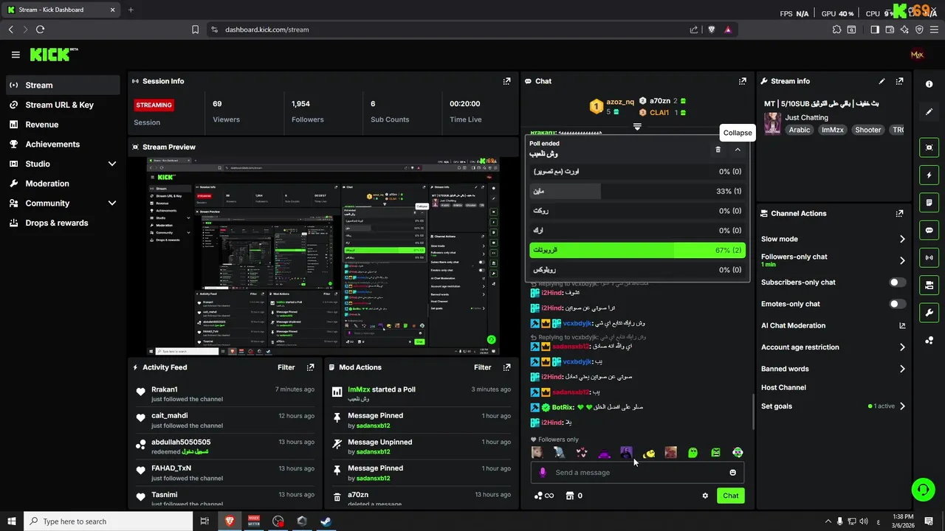This screenshot has width=945, height=531.
Task: Open chat settings gear icon
Action: click(x=705, y=496)
